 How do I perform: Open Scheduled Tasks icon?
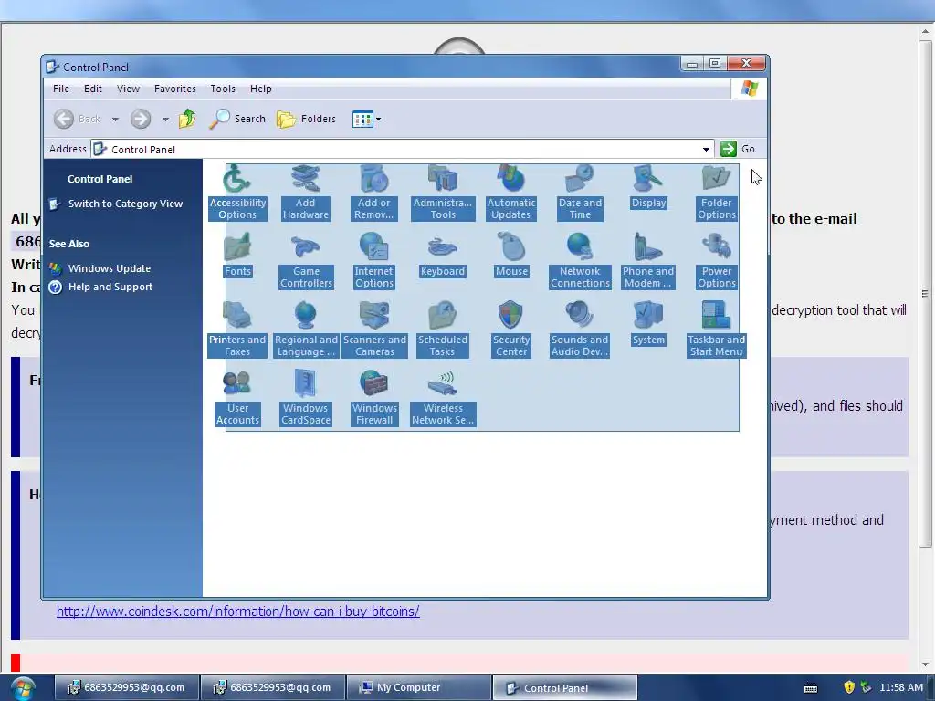pos(443,329)
